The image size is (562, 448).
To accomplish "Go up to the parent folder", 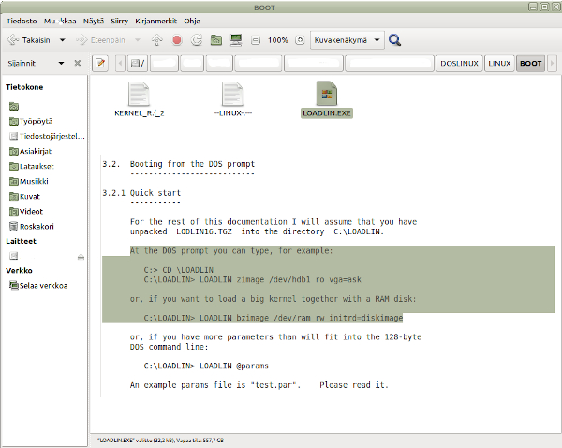I will (157, 40).
